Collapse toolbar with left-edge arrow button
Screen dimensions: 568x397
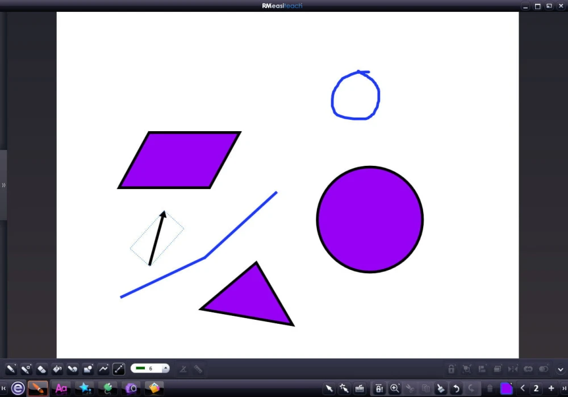click(3, 388)
